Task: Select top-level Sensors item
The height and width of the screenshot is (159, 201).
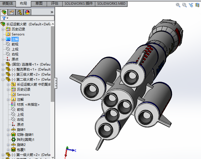Action: [x=18, y=34]
